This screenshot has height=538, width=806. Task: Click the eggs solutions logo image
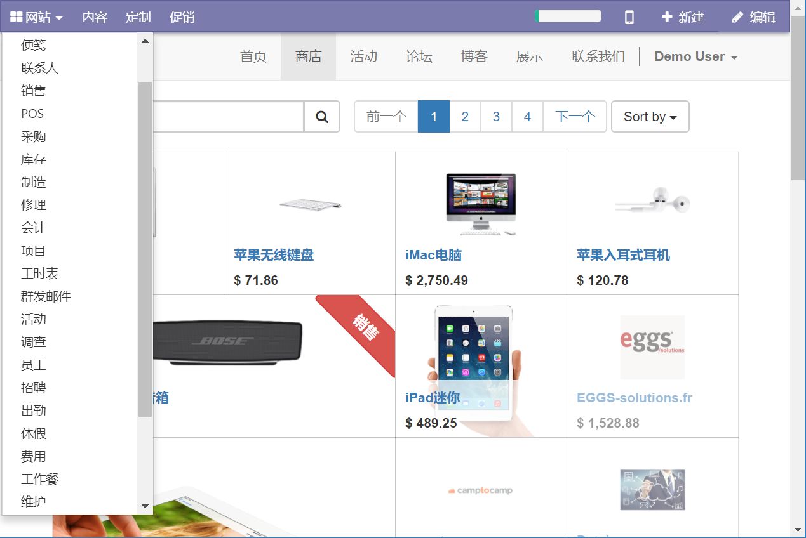pos(652,348)
